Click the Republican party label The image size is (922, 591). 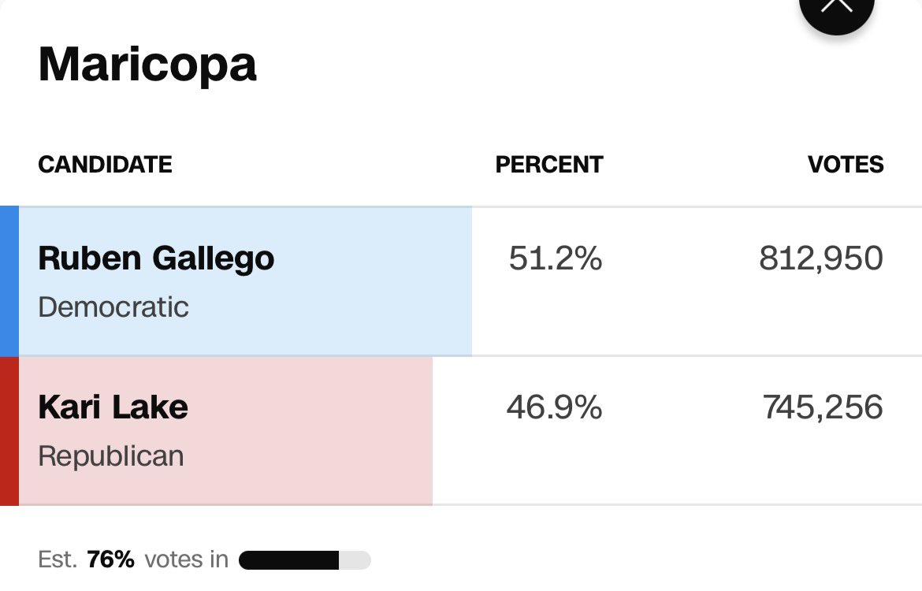point(111,456)
